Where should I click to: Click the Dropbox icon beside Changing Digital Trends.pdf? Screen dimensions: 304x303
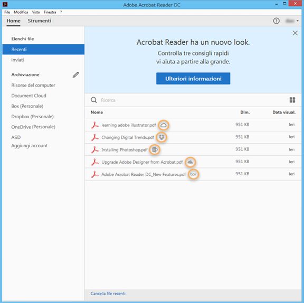point(161,137)
